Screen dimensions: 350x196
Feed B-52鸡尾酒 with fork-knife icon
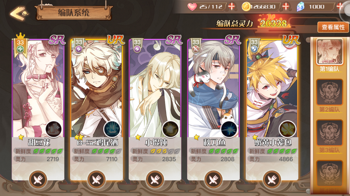(x=96, y=179)
